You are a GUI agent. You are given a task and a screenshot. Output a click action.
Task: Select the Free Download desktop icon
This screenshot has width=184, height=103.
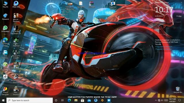click(5, 54)
